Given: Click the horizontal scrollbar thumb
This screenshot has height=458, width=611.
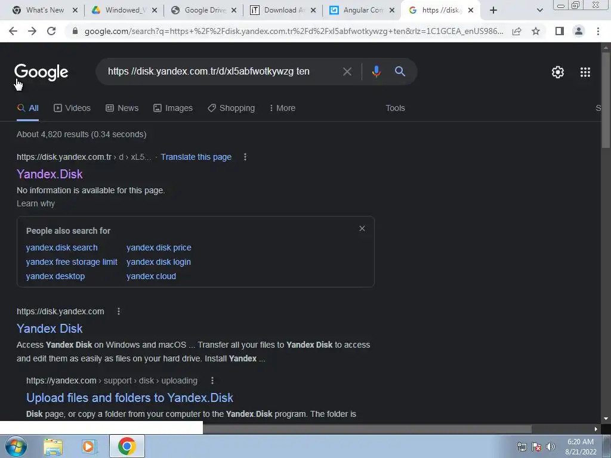Looking at the screenshot, I should 367,429.
